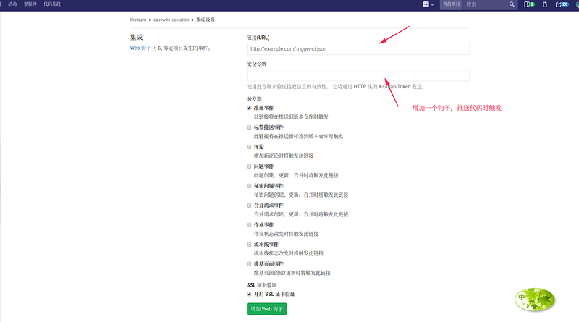Image resolution: width=579 pixels, height=322 pixels.
Task: Click the search magnifier icon
Action: (512, 4)
